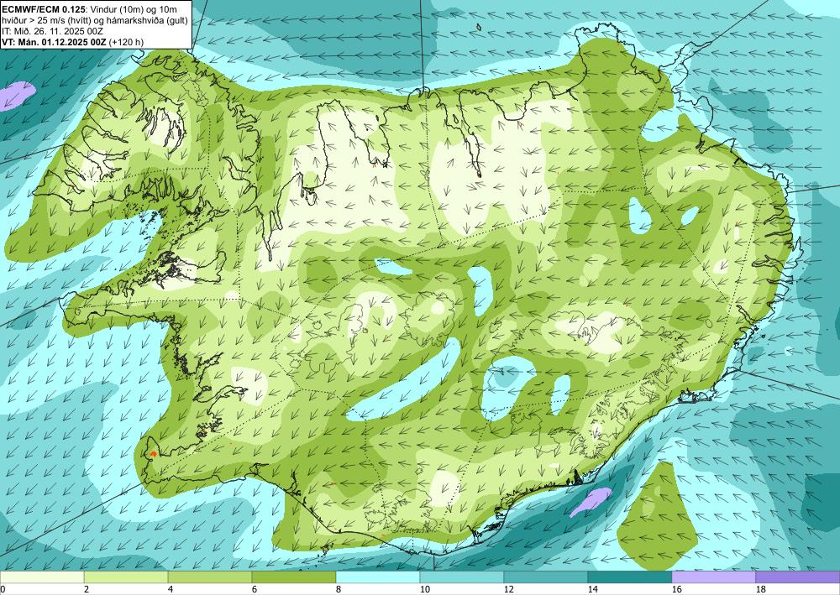This screenshot has height=595, width=840.
Task: Click the legend scale label '4'
Action: coord(171,590)
